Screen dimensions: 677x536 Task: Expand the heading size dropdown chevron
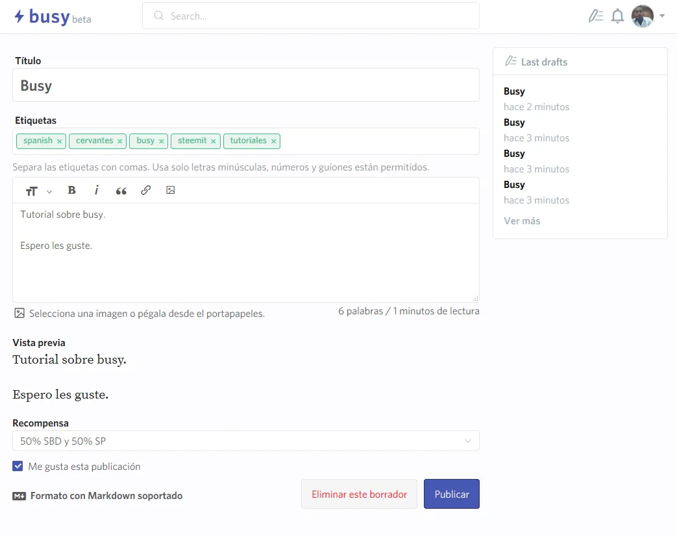tap(49, 192)
